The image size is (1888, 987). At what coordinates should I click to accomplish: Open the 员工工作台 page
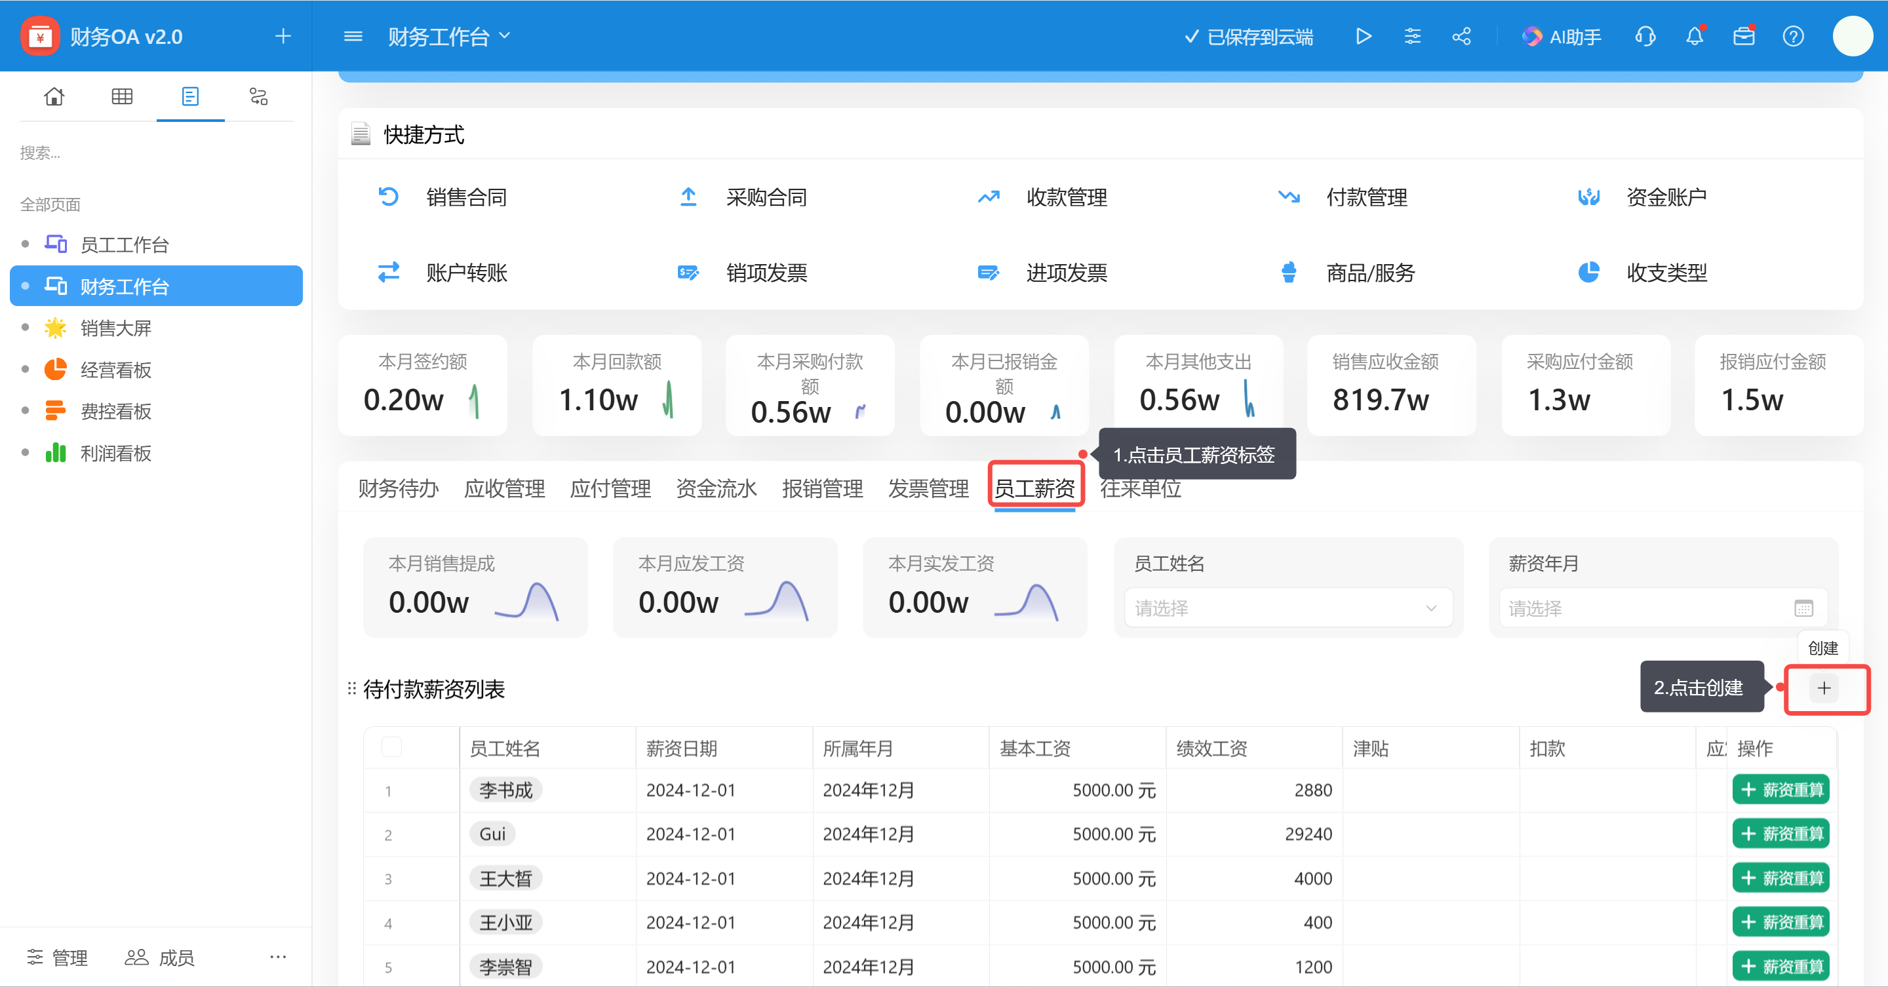tap(156, 244)
